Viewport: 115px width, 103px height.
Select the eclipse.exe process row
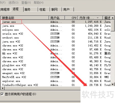click(56, 30)
